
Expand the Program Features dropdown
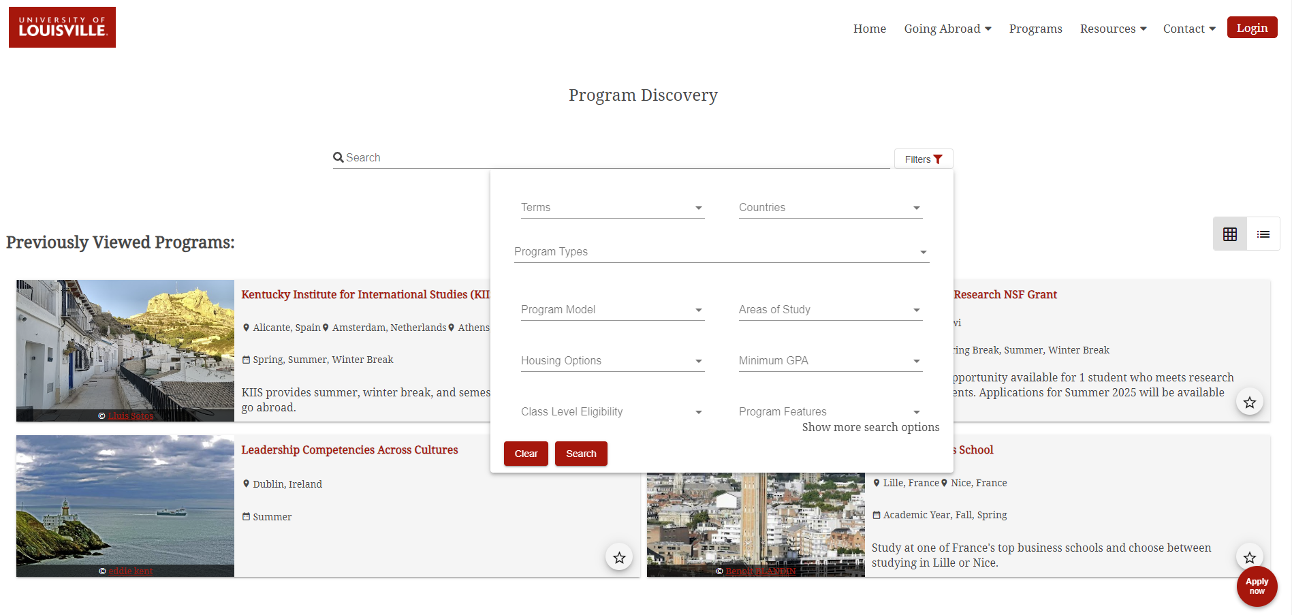pos(830,411)
